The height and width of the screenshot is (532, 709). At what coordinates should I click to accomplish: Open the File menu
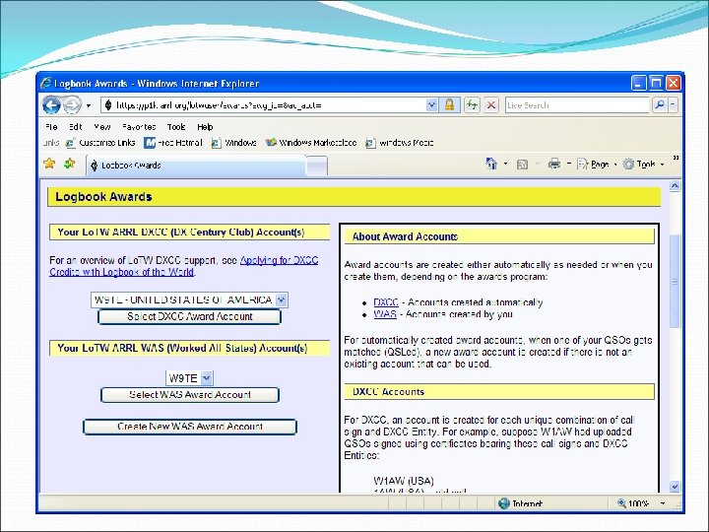(x=51, y=127)
